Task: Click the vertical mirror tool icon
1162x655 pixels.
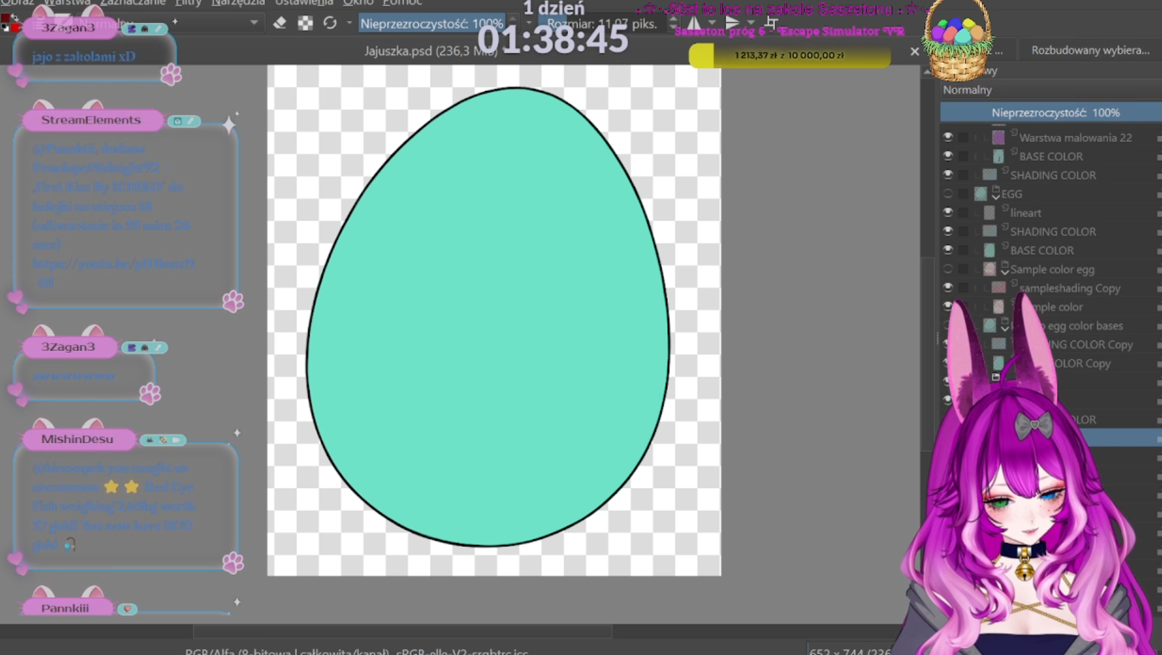Action: click(x=732, y=24)
